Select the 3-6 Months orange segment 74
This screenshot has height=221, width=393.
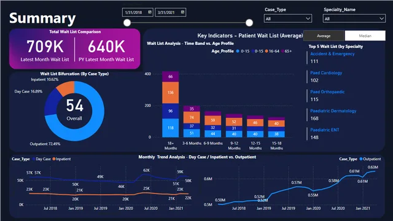(192, 117)
